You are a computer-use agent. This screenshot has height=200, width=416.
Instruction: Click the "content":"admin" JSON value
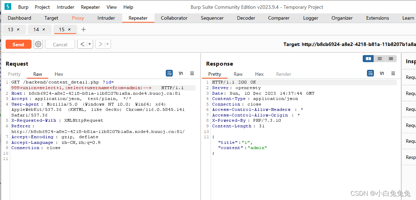[257, 148]
